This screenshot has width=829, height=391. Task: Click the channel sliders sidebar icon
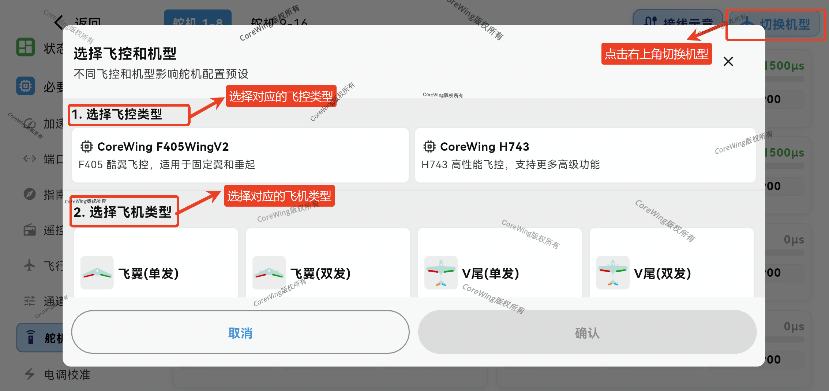(29, 301)
